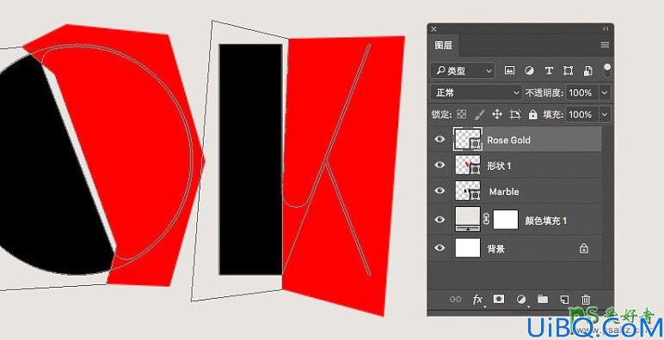
Task: Add a layer mask
Action: pos(499,299)
